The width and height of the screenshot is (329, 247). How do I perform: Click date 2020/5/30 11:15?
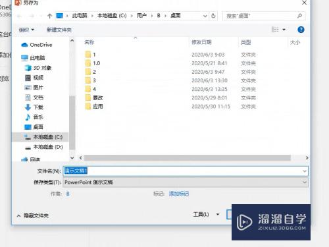click(211, 107)
